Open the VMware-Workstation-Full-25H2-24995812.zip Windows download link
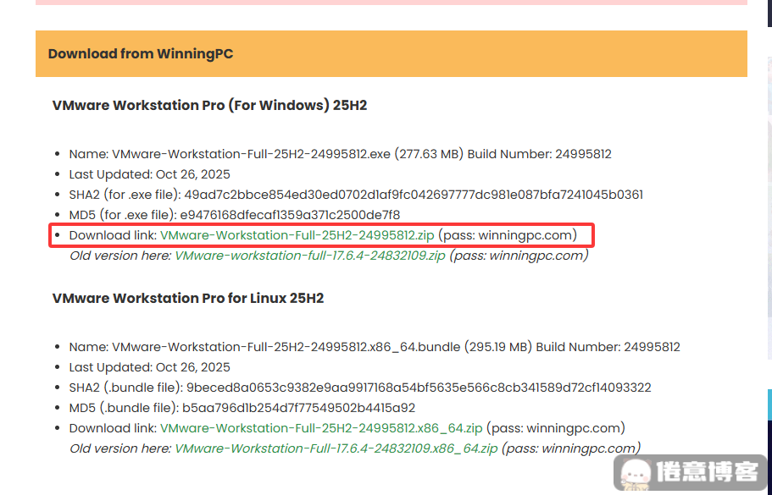772x495 pixels. (297, 235)
